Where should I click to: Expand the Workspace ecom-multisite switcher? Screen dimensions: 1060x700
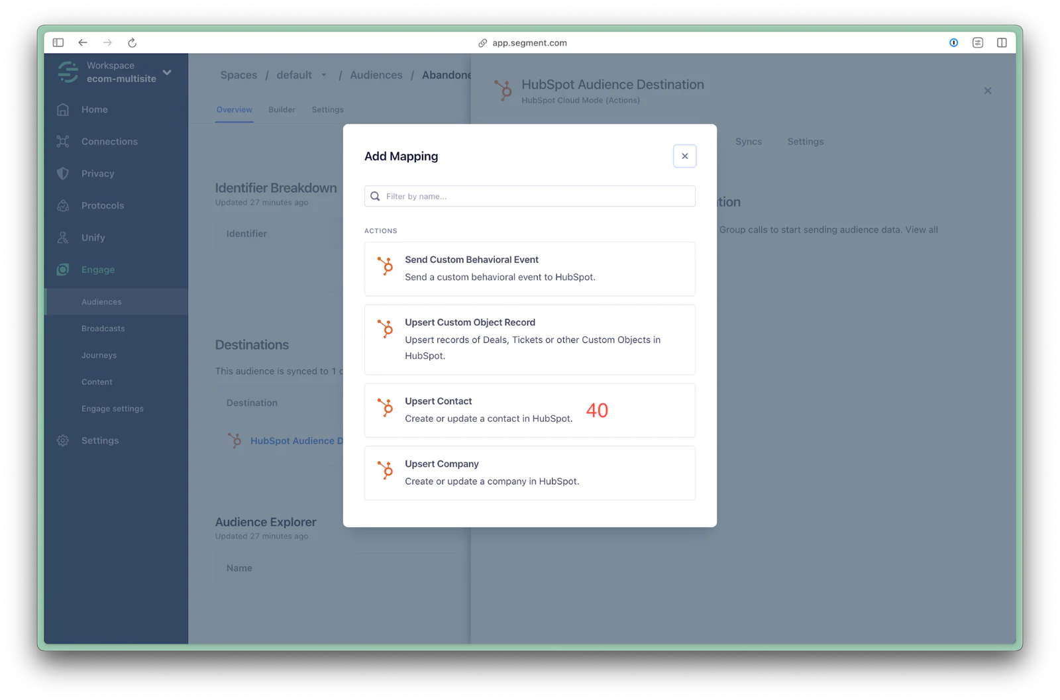click(167, 72)
